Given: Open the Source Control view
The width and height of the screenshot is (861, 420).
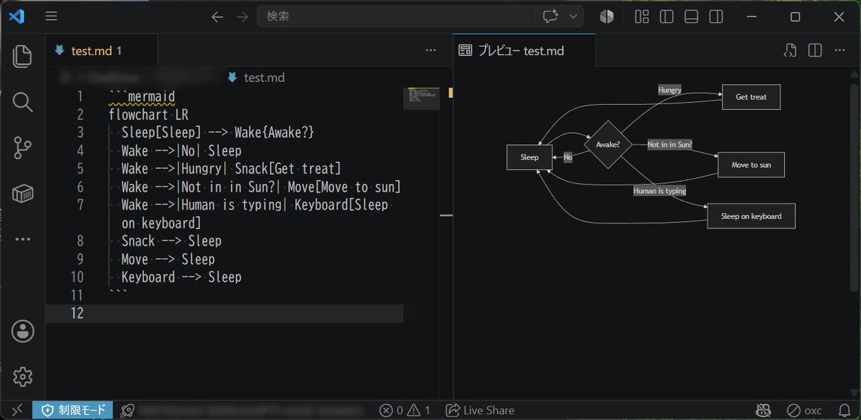Looking at the screenshot, I should [22, 148].
